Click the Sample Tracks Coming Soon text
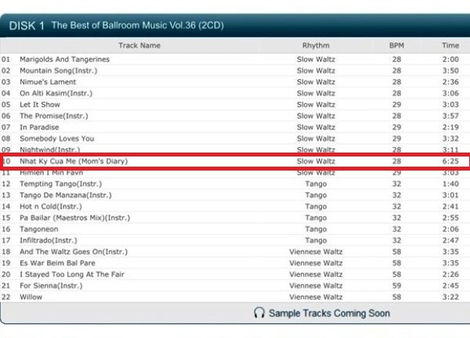Screen dimensions: 470x338 click(x=329, y=313)
